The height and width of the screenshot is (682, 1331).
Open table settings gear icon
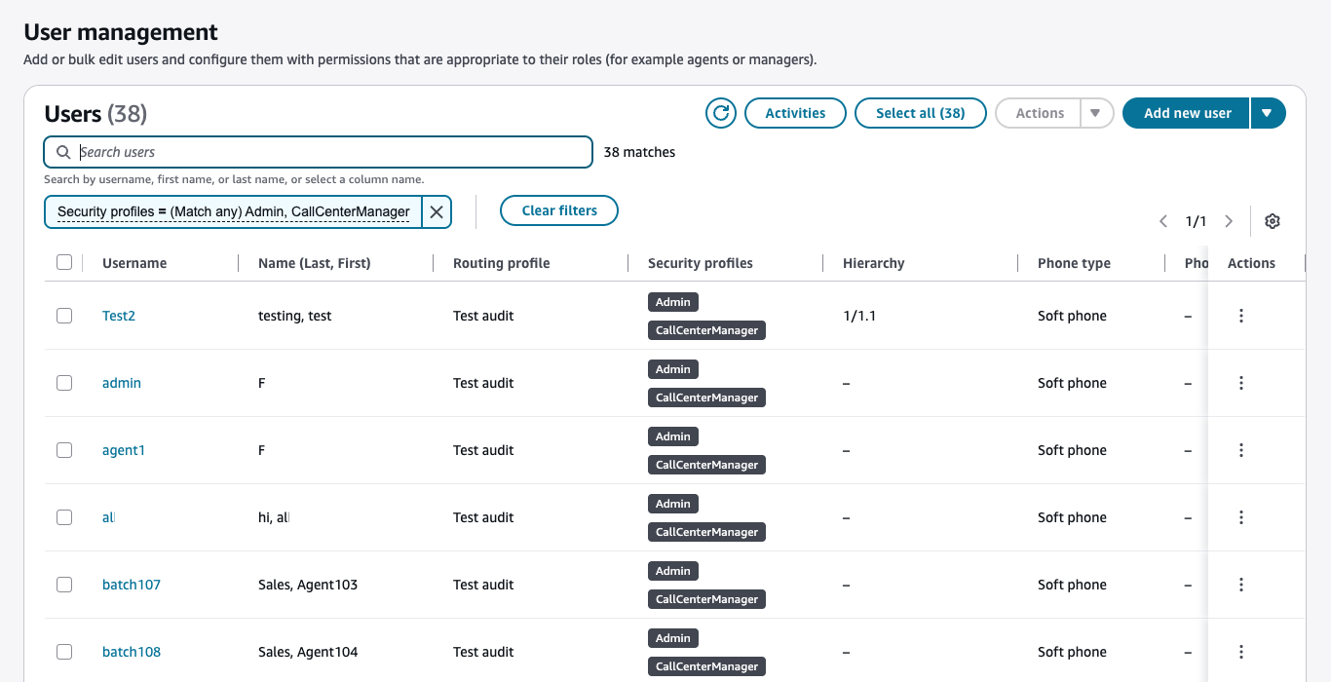(1272, 221)
